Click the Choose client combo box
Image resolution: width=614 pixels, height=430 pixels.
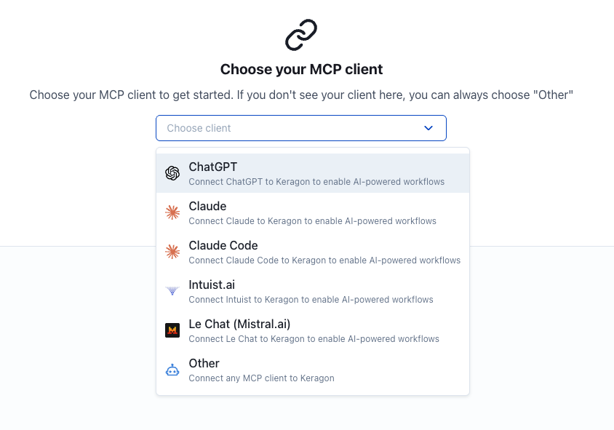pyautogui.click(x=291, y=128)
